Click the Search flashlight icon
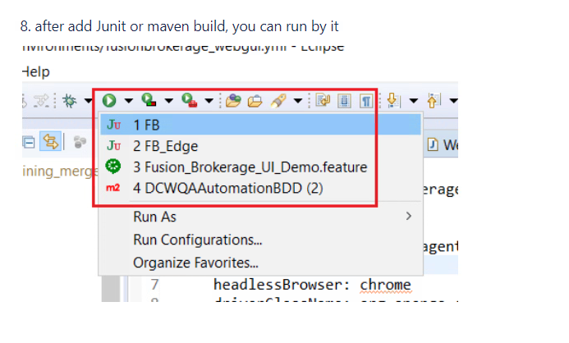This screenshot has width=569, height=343. pyautogui.click(x=278, y=100)
